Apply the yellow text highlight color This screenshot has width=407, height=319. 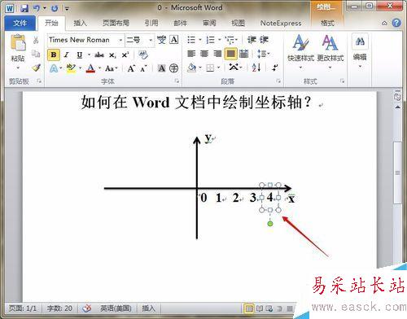point(71,68)
